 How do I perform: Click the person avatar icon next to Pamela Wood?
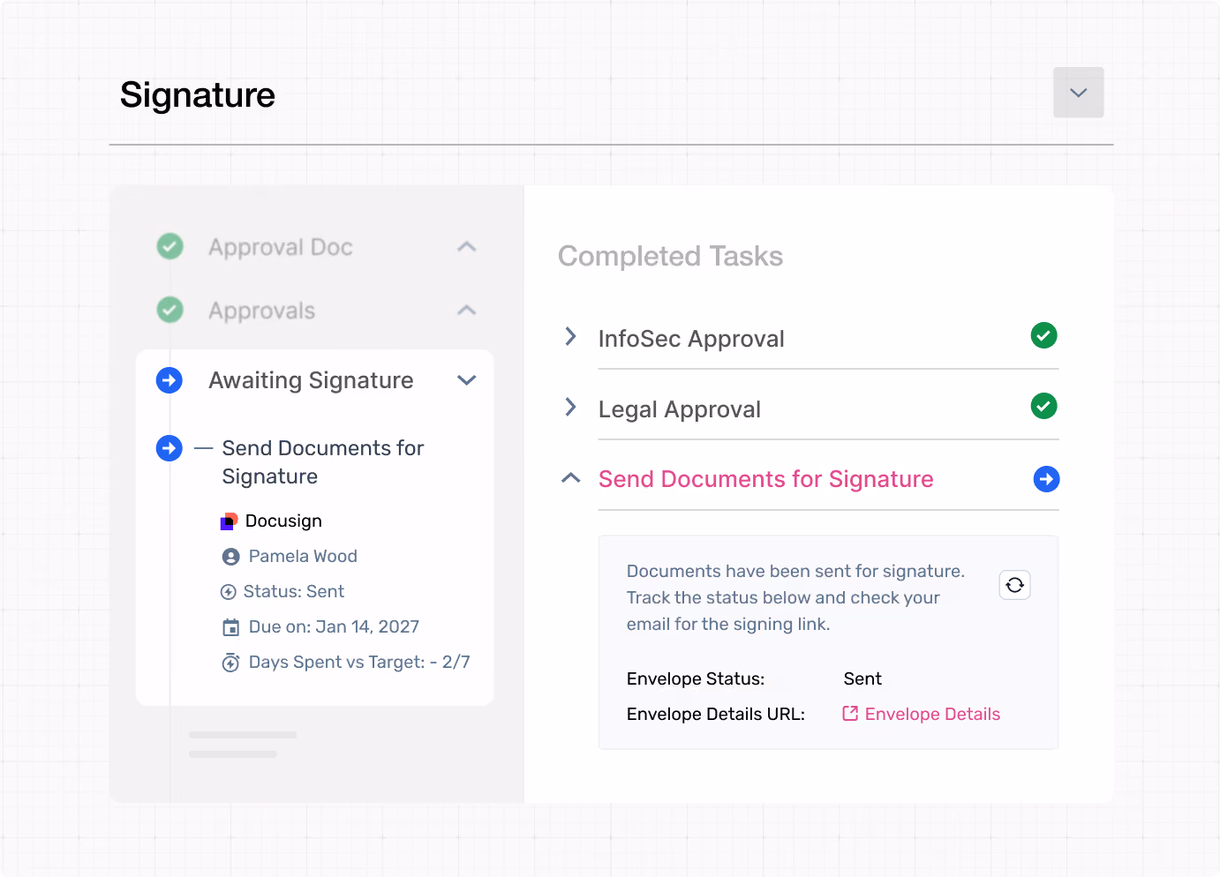click(x=230, y=557)
